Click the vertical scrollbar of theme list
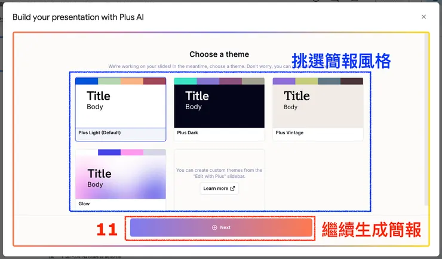The image size is (442, 259). (x=426, y=119)
